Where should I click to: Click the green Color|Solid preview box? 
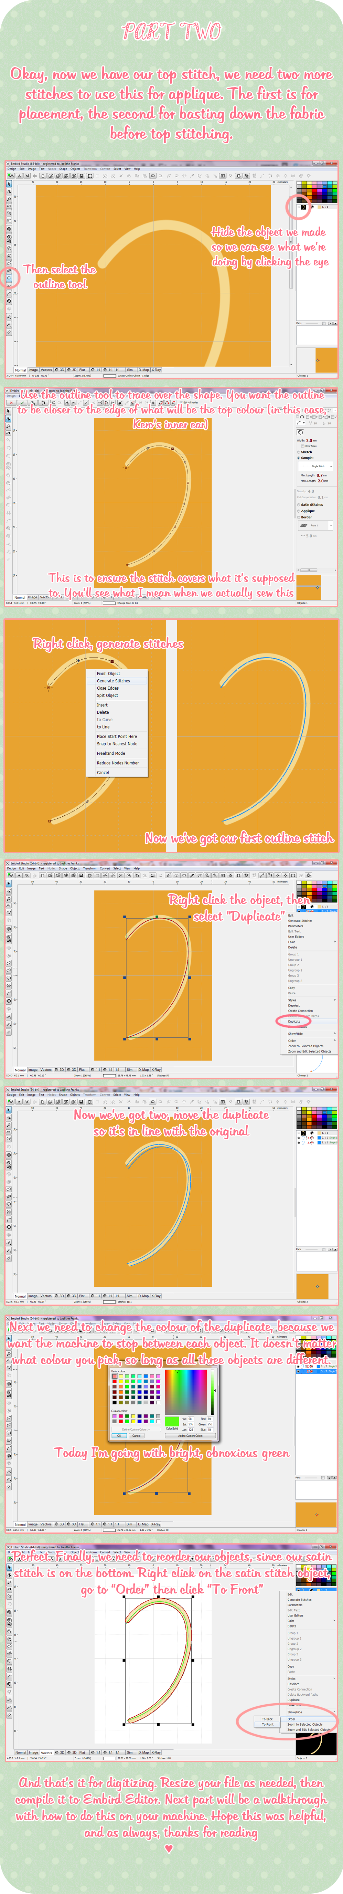[173, 1421]
